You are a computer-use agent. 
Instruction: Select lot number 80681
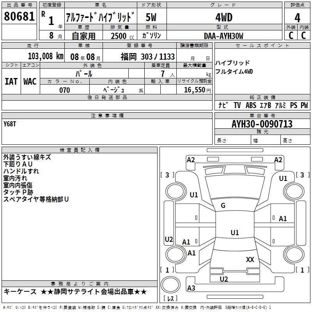point(19,16)
